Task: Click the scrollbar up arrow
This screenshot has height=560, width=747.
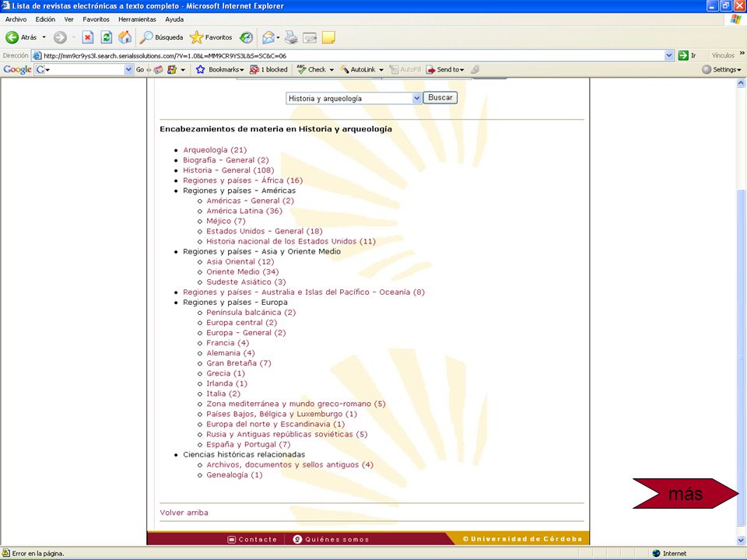Action: coord(741,83)
